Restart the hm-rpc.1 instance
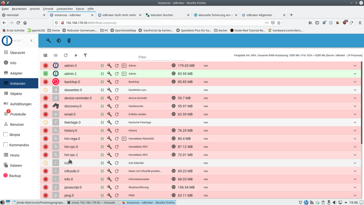Viewport: 364px width, 205px height. [x=117, y=155]
